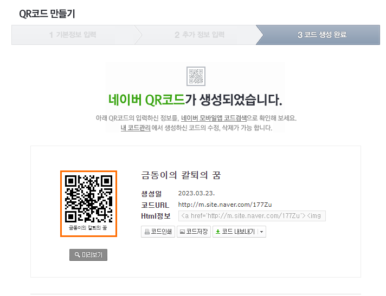Click the Html정보 input field
This screenshot has width=386, height=296.
tap(252, 216)
